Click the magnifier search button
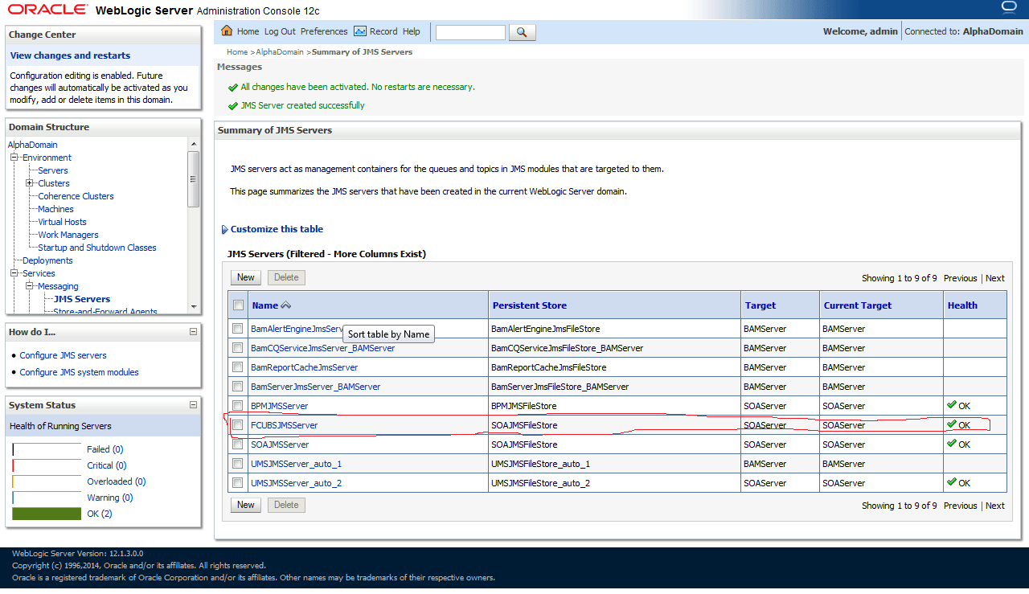This screenshot has height=594, width=1029. (522, 32)
